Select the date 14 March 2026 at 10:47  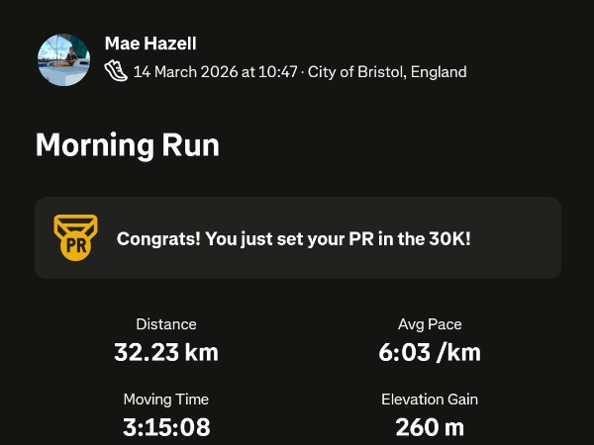216,72
